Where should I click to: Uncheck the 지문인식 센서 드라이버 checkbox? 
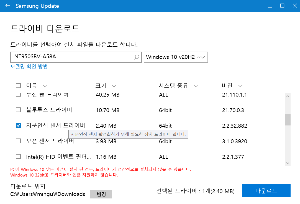pyautogui.click(x=18, y=125)
